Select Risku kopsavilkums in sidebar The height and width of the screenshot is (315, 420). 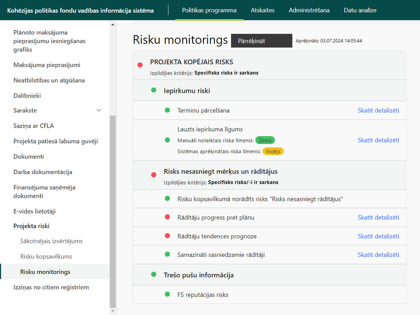46,256
